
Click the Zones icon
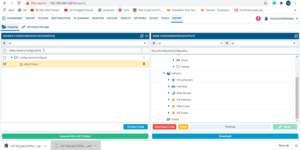click(x=178, y=60)
